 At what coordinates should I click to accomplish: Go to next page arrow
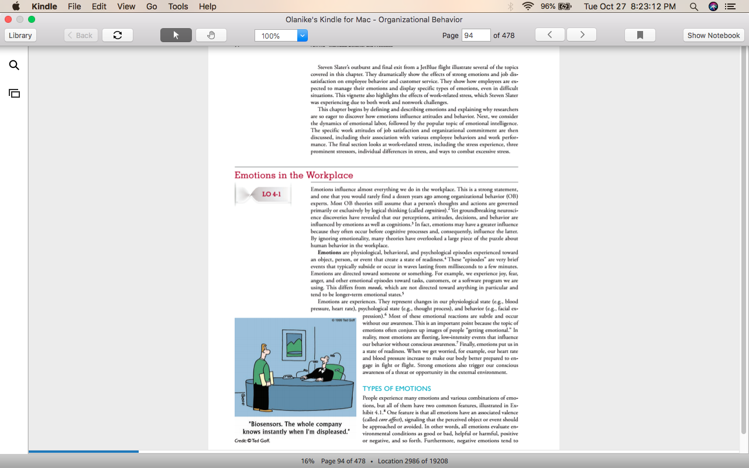tap(582, 35)
